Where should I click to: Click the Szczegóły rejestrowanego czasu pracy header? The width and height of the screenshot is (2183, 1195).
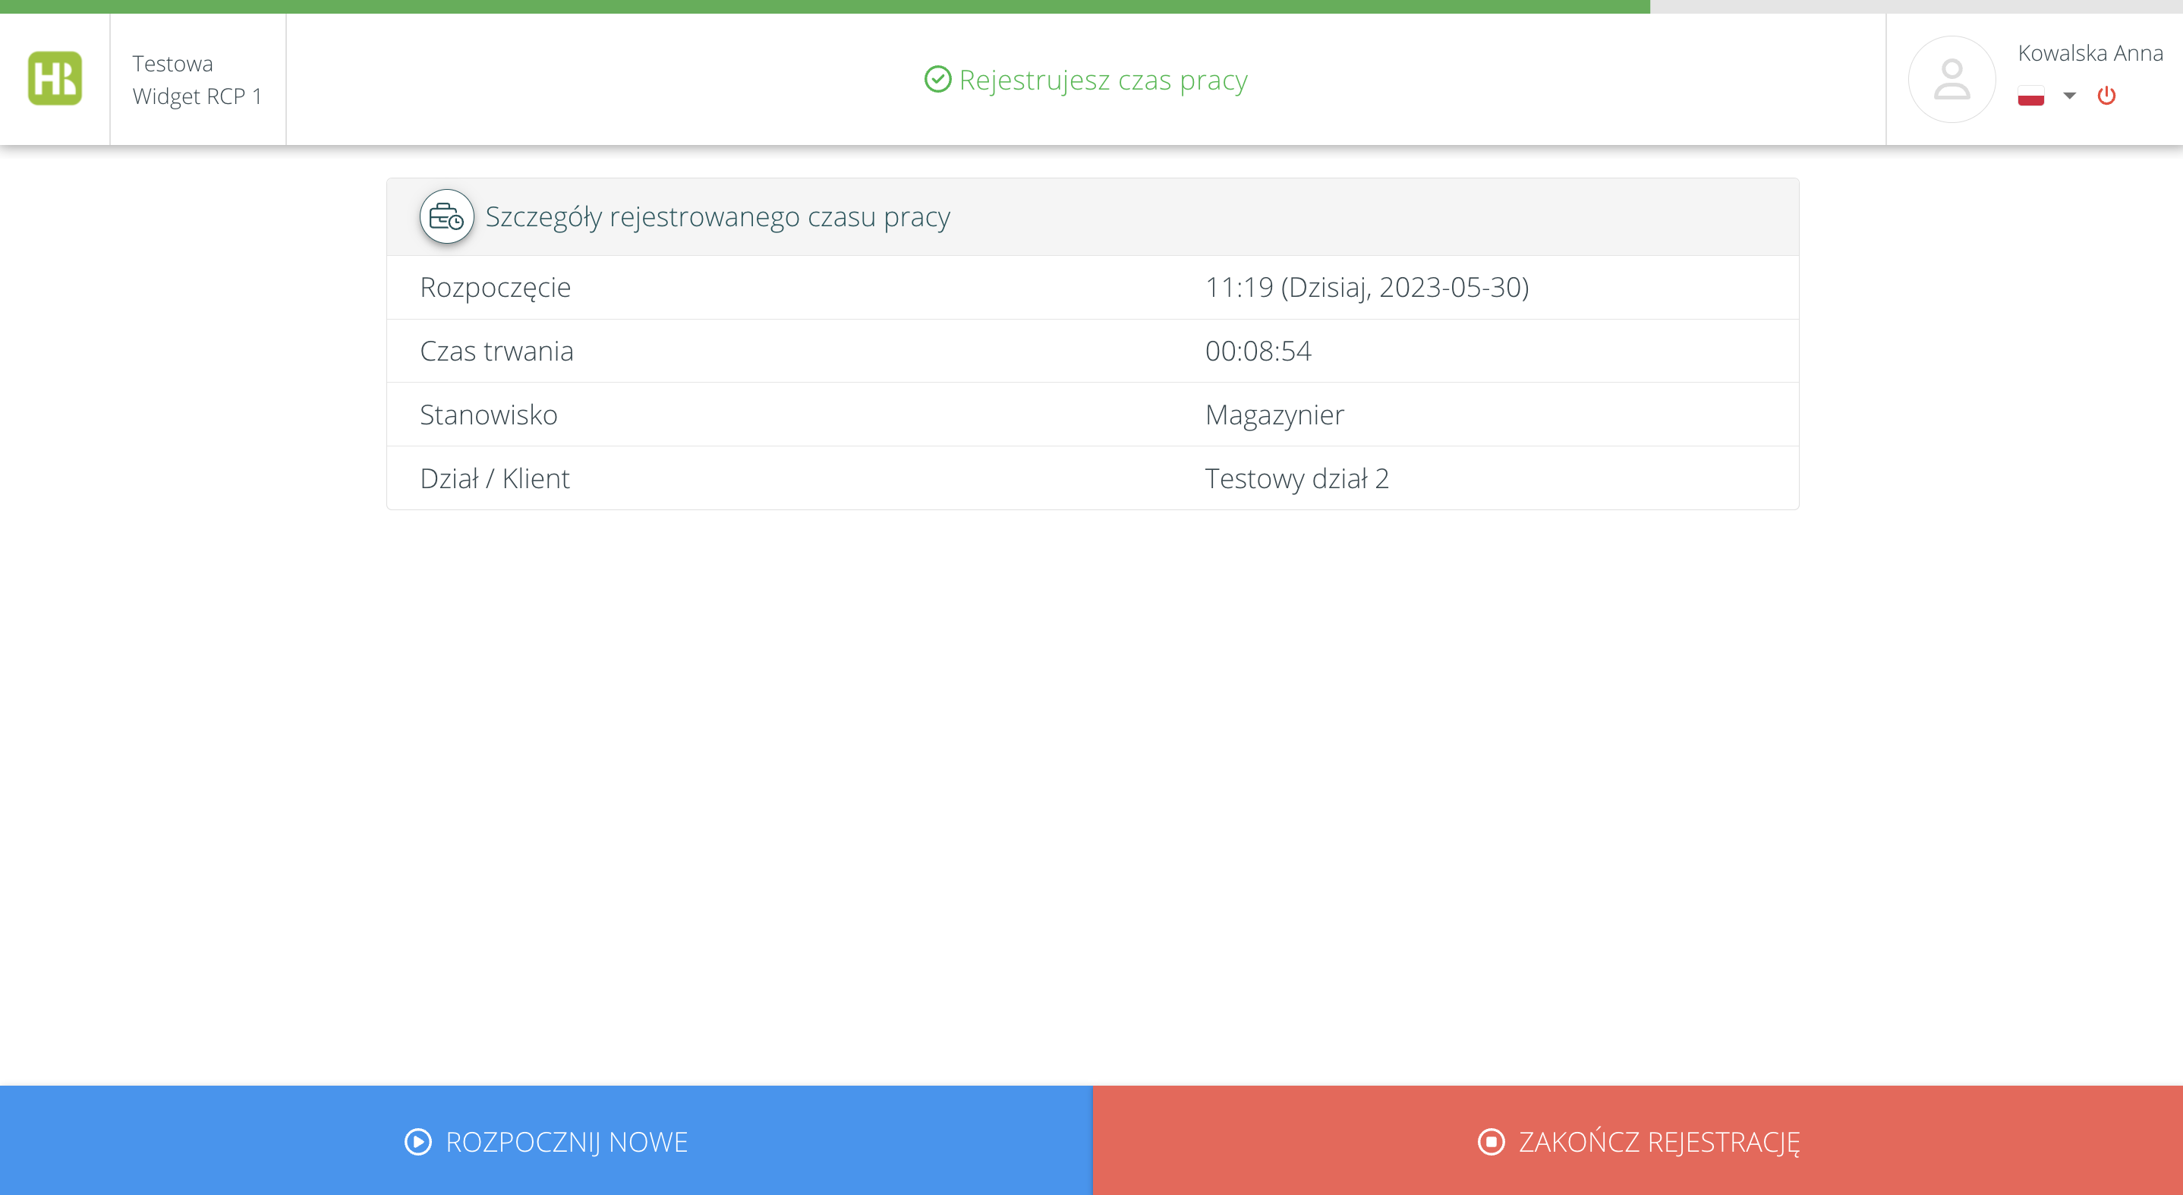click(x=717, y=217)
